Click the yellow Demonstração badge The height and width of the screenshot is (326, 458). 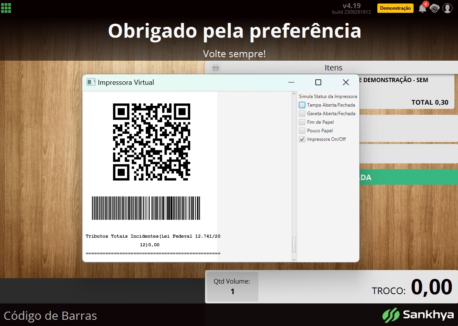click(395, 8)
